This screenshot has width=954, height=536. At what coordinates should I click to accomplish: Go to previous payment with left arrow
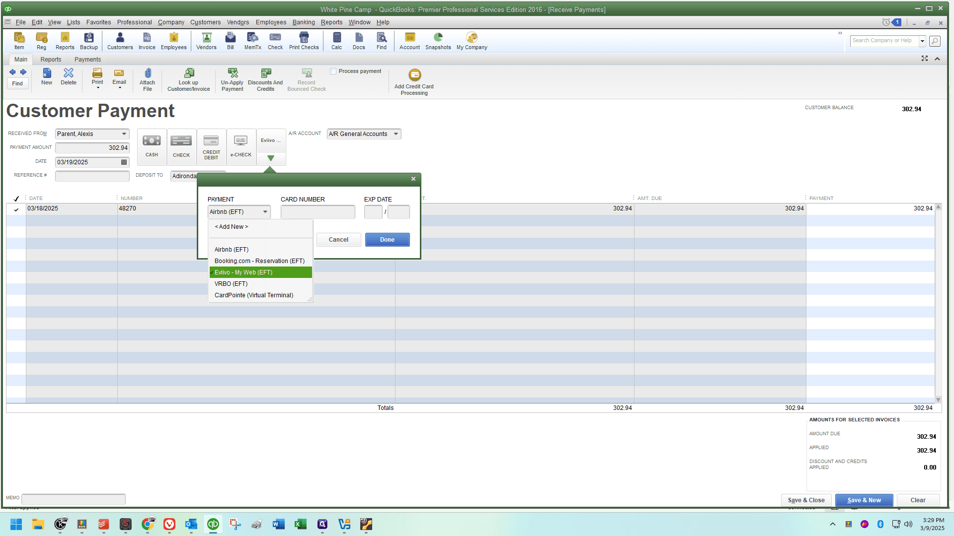click(x=12, y=72)
